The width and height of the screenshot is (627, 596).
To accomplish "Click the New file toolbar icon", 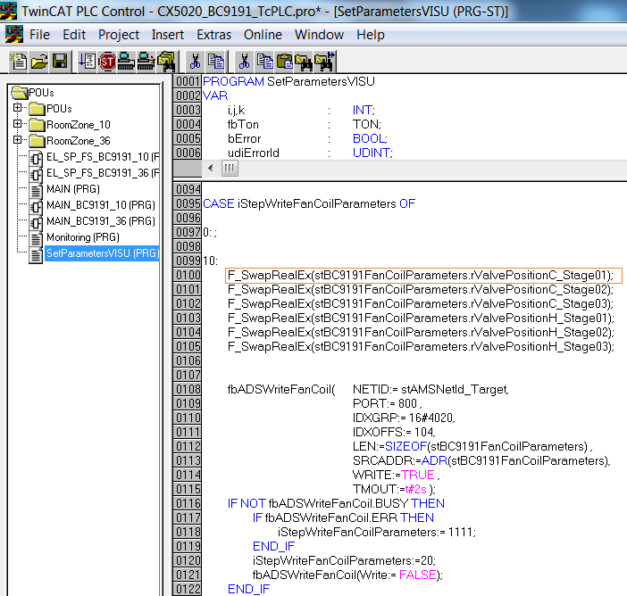I will pos(19,62).
